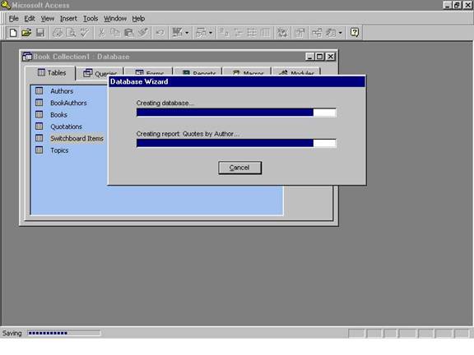Click the table icon beside Books

[39, 114]
